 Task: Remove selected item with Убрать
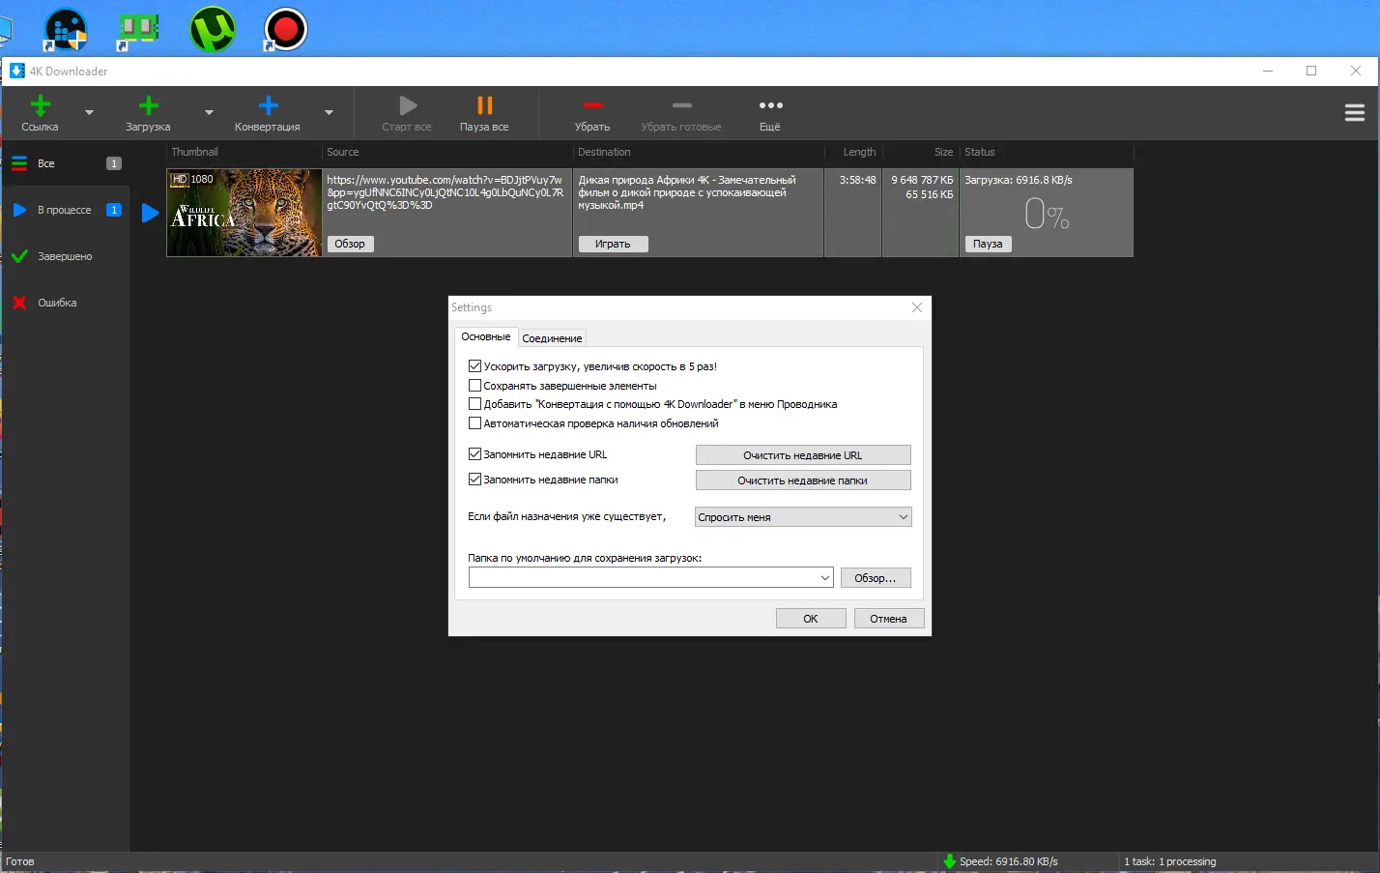pyautogui.click(x=592, y=113)
